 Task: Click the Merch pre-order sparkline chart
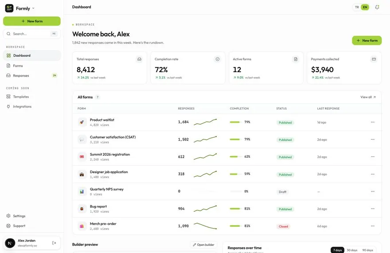tap(205, 226)
